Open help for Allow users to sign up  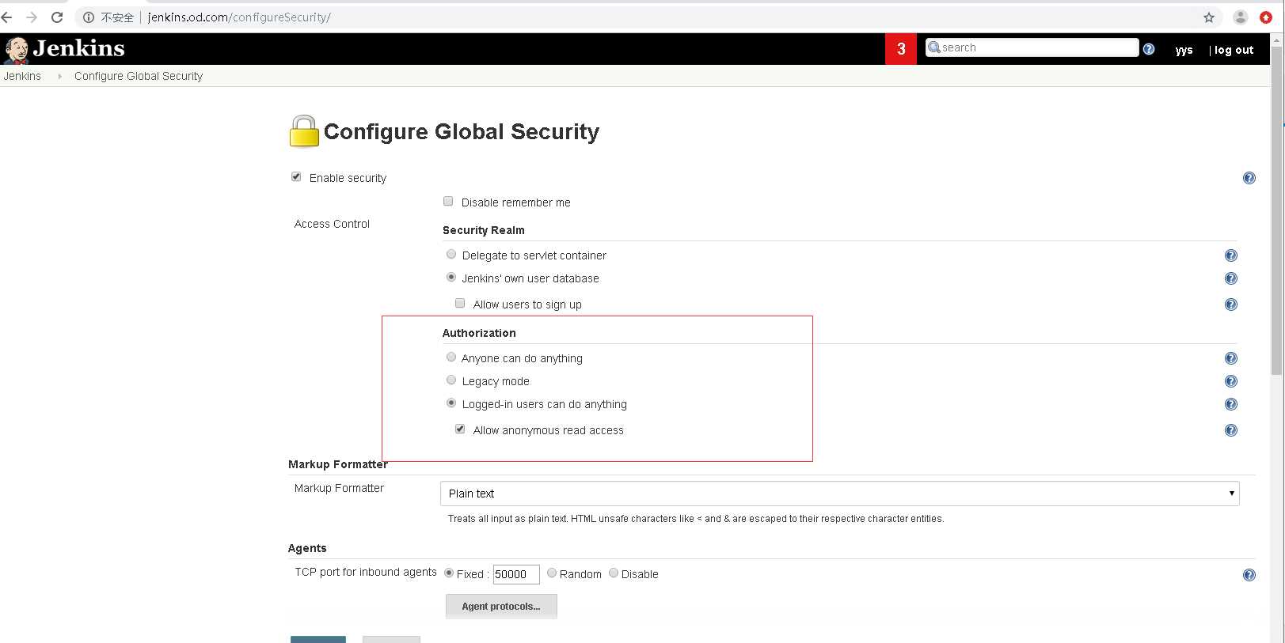point(1230,304)
